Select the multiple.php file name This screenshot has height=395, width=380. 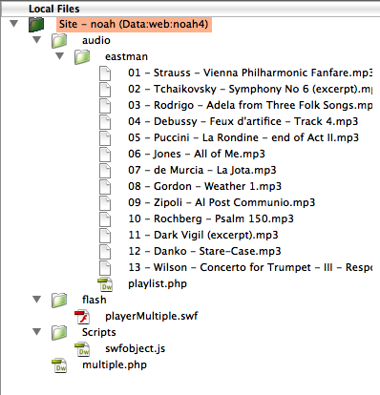(x=115, y=364)
